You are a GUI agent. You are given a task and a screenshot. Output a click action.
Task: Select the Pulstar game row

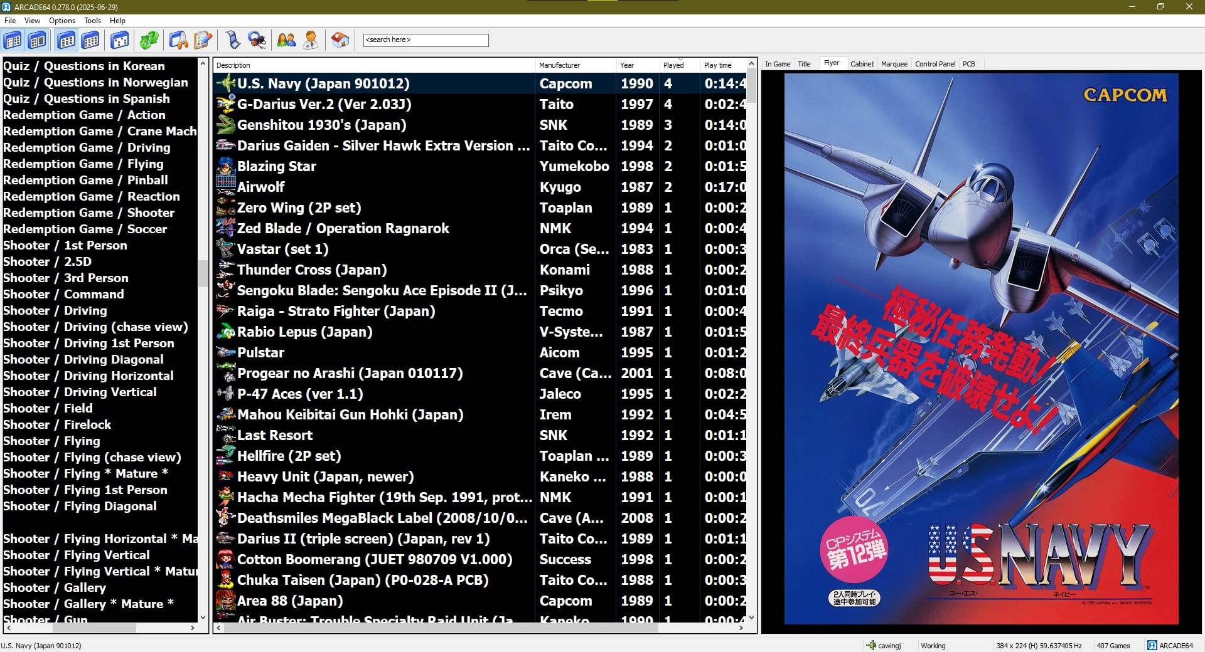click(480, 352)
